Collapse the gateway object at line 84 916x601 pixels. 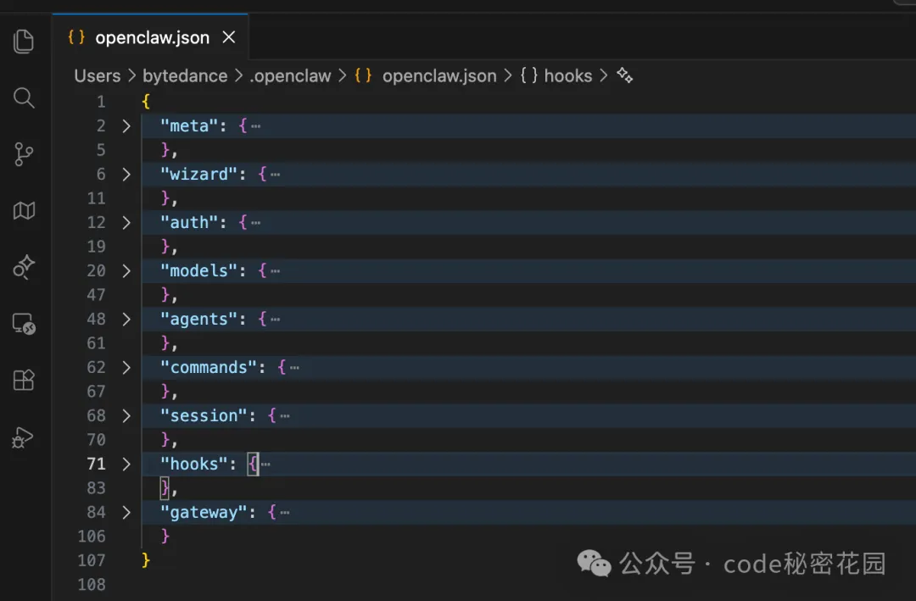(x=126, y=512)
